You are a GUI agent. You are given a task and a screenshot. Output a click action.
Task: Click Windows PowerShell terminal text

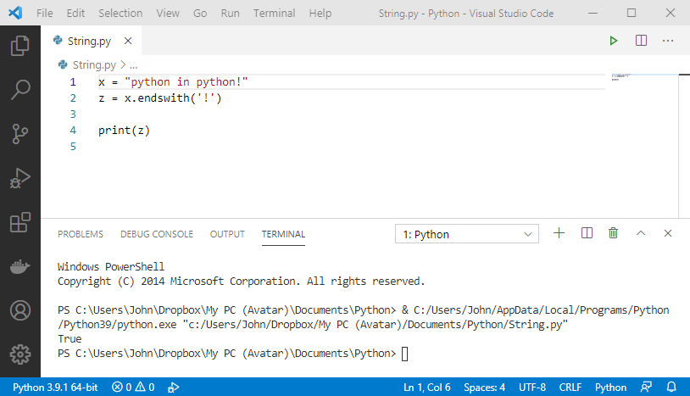(x=111, y=266)
